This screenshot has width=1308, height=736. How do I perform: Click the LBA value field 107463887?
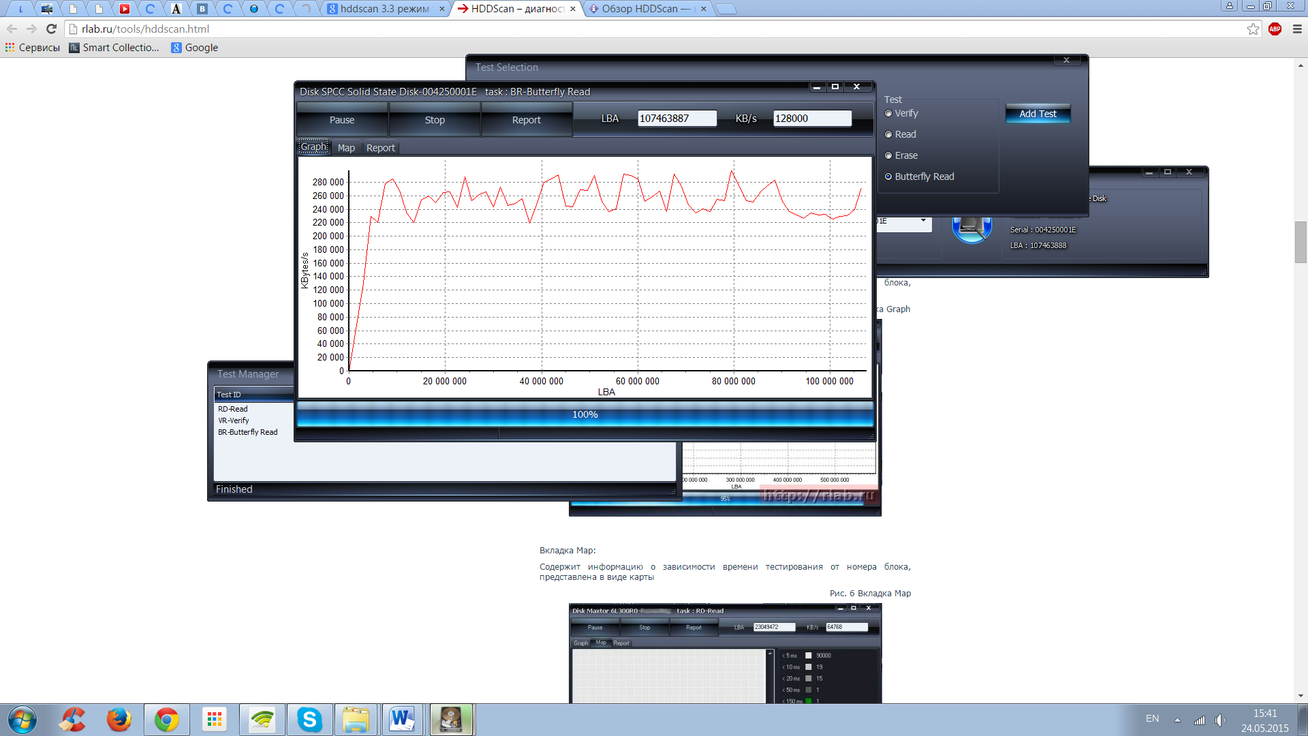676,119
